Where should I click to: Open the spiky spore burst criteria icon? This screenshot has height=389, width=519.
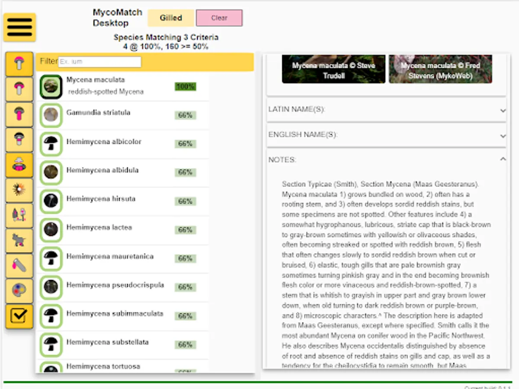coord(19,190)
